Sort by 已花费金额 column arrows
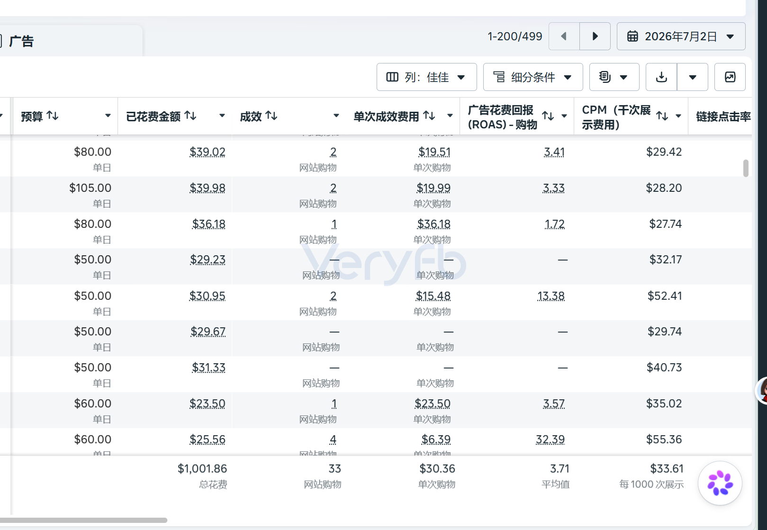Image resolution: width=767 pixels, height=530 pixels. 190,116
